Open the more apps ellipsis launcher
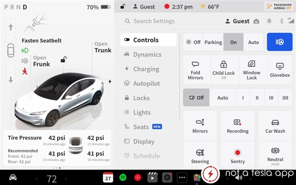The height and width of the screenshot is (185, 296). pos(182,178)
